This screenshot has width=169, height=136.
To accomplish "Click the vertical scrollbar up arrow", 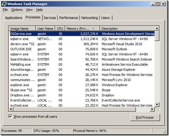I will click(x=157, y=29).
